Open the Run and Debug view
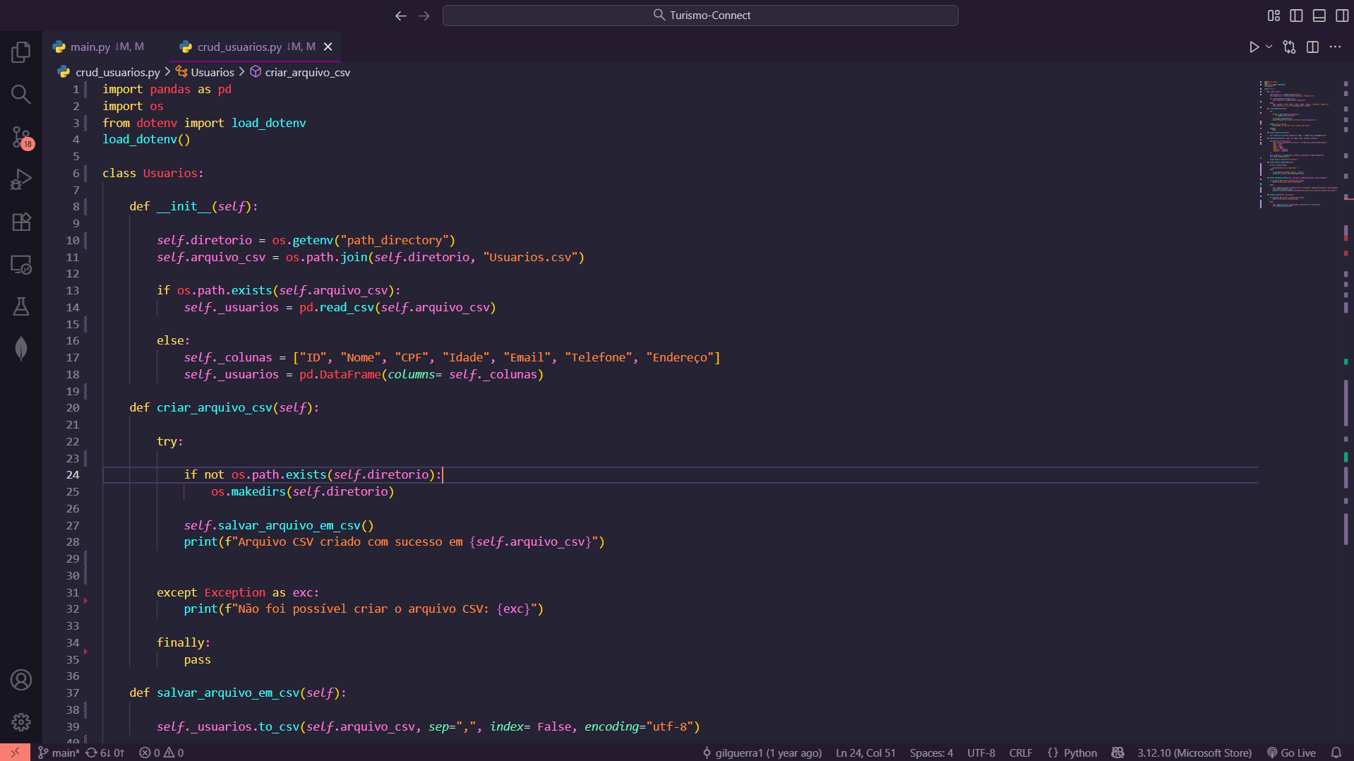 point(21,179)
